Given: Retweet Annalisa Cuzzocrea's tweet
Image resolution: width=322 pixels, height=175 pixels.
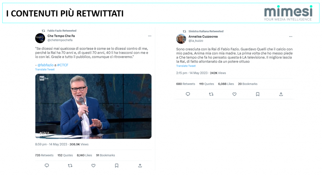Looking at the screenshot, I should 211,94.
